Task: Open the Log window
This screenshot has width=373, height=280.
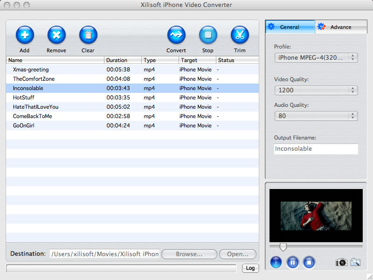Action: point(250,268)
